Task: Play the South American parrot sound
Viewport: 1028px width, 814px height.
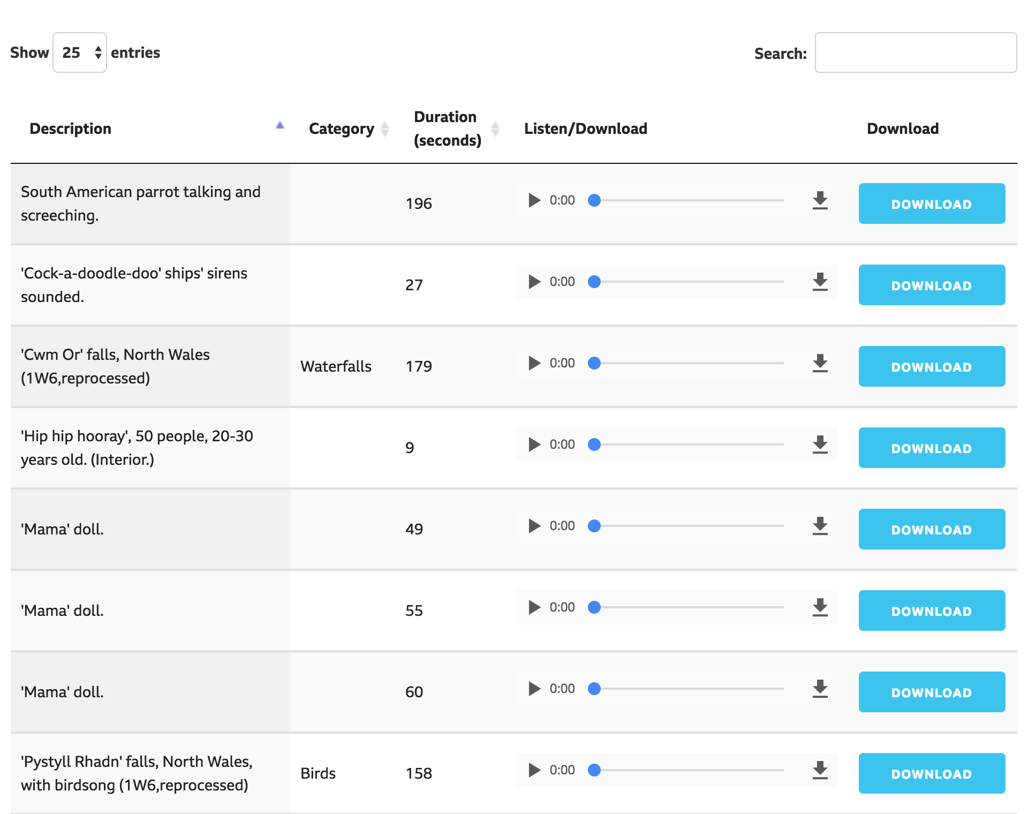Action: [x=534, y=200]
